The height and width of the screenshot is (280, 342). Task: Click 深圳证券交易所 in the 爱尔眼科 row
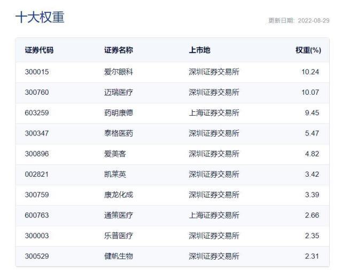(x=214, y=72)
